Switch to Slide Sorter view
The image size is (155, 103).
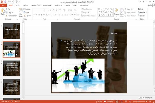point(122,102)
